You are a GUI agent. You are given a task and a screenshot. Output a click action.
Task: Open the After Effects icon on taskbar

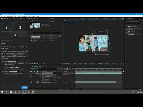[x=24, y=92]
